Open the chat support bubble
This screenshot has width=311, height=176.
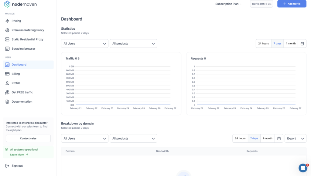point(303,168)
